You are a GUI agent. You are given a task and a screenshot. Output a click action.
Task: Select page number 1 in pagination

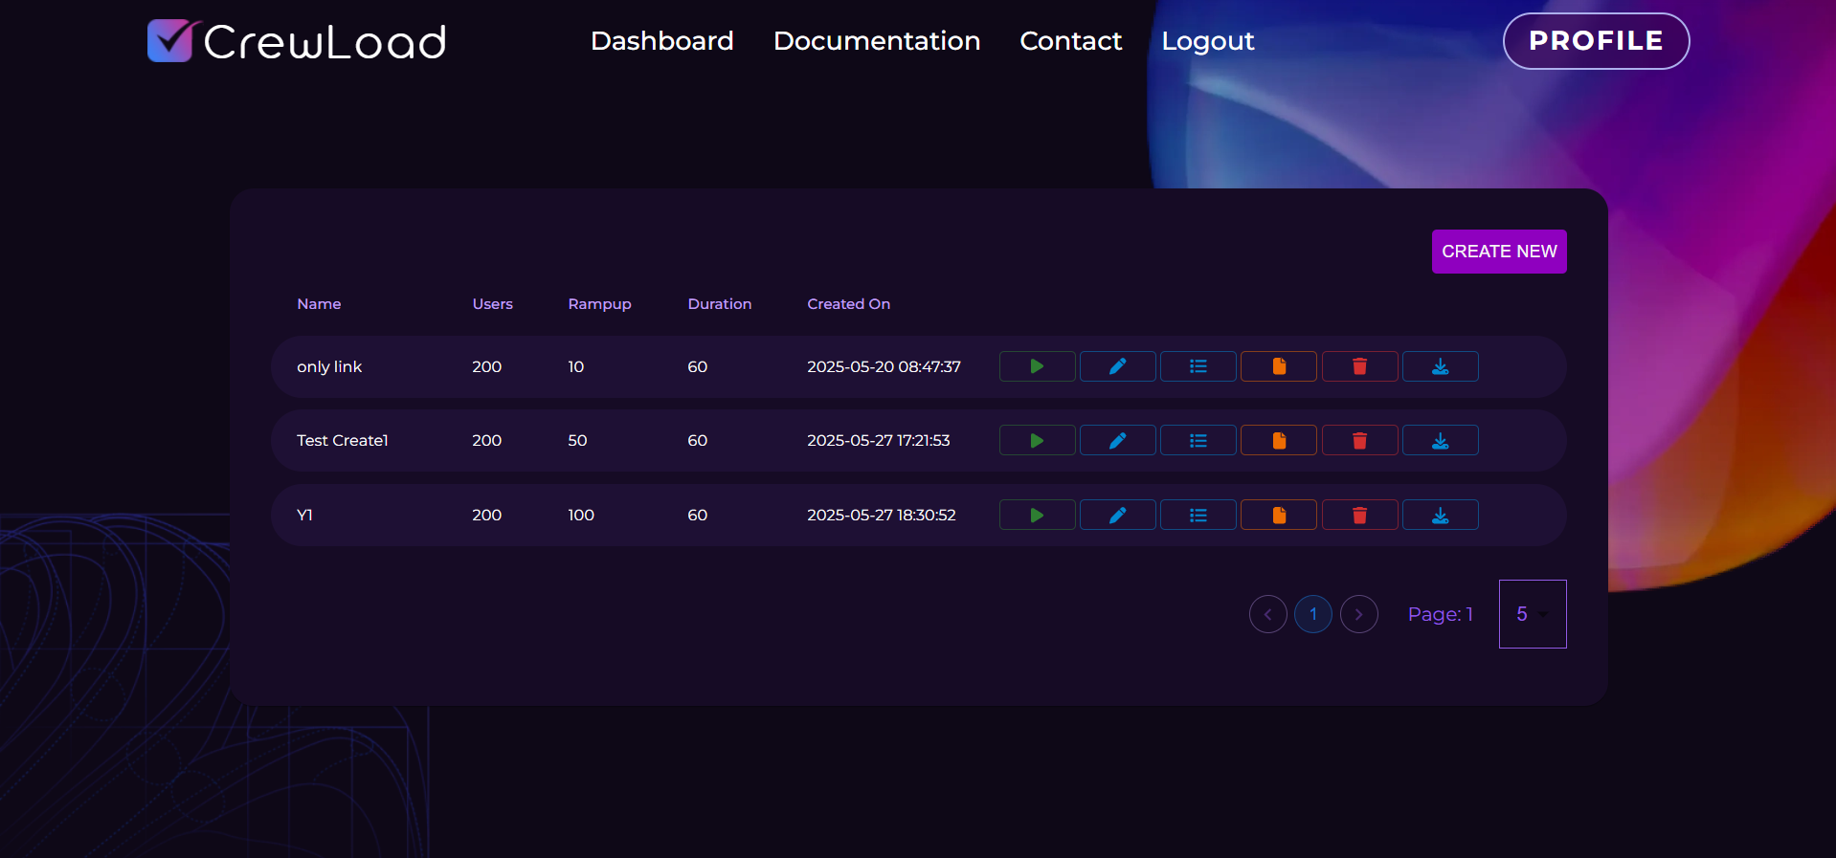(x=1313, y=614)
